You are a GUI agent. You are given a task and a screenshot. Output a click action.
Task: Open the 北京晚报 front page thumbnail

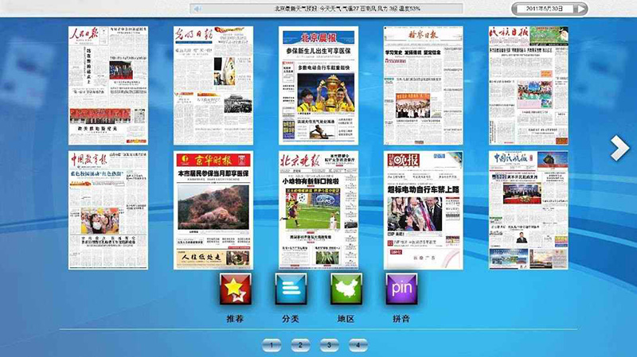pyautogui.click(x=318, y=210)
